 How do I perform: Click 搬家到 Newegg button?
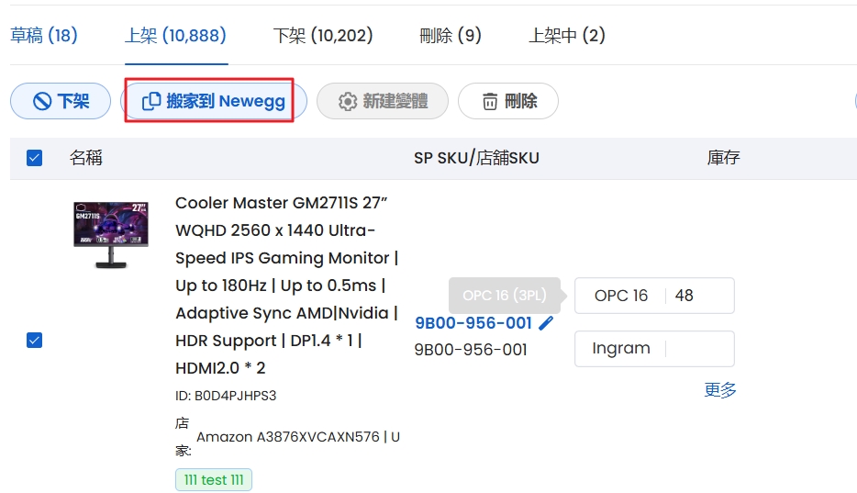[x=213, y=101]
